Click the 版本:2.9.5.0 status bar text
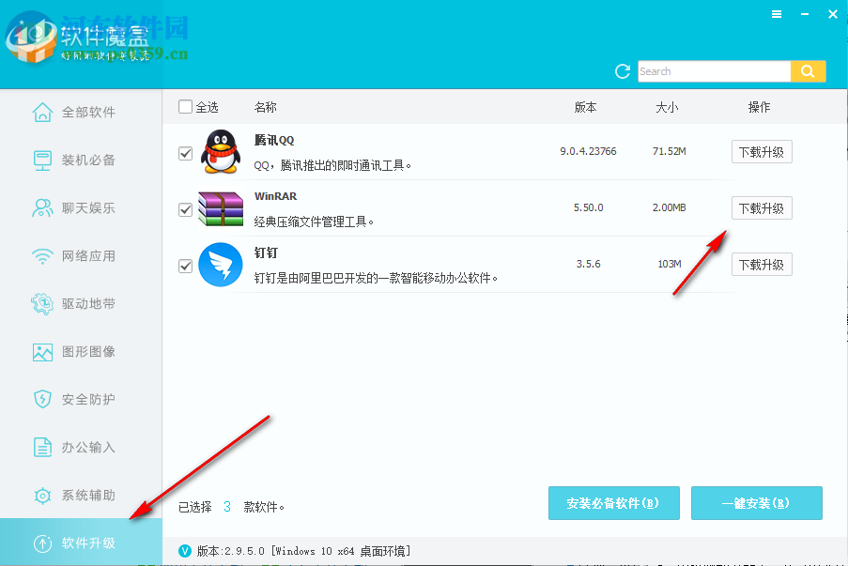This screenshot has height=566, width=848. click(303, 551)
